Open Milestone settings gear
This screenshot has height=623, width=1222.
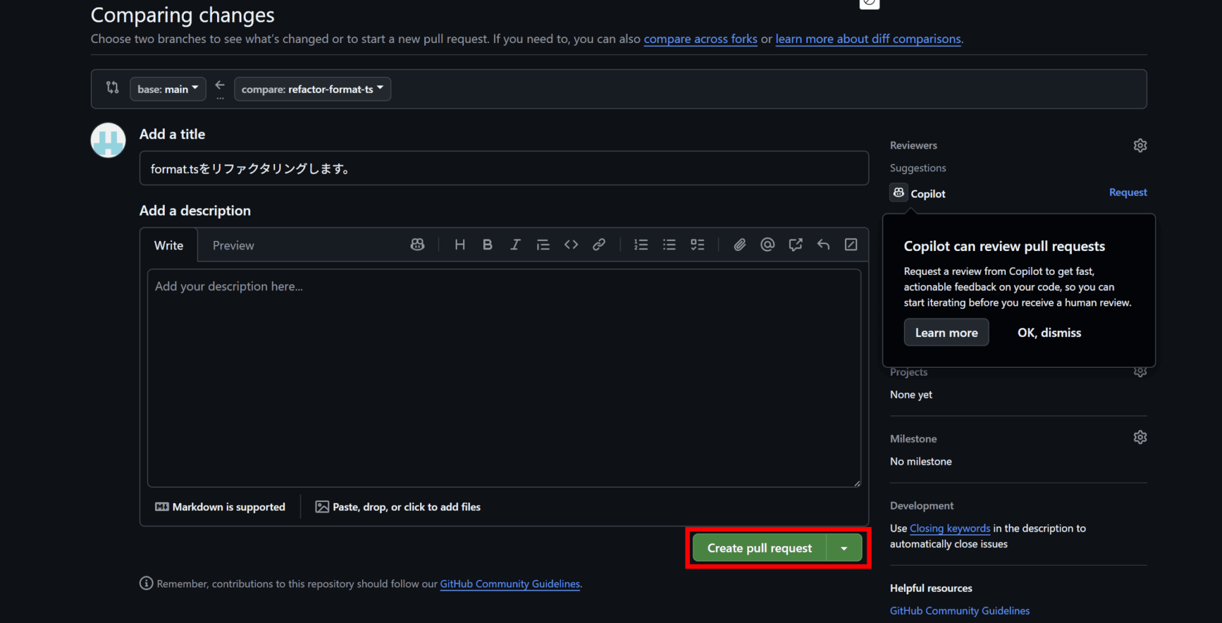(x=1140, y=438)
